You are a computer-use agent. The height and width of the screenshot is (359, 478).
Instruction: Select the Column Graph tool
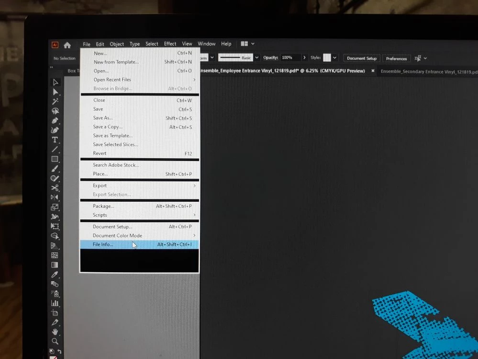click(55, 303)
